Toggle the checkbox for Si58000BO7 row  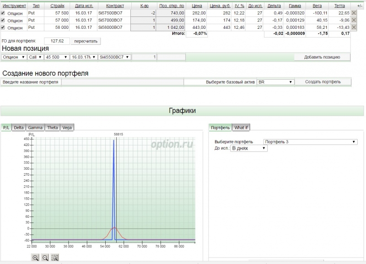(x=4, y=28)
